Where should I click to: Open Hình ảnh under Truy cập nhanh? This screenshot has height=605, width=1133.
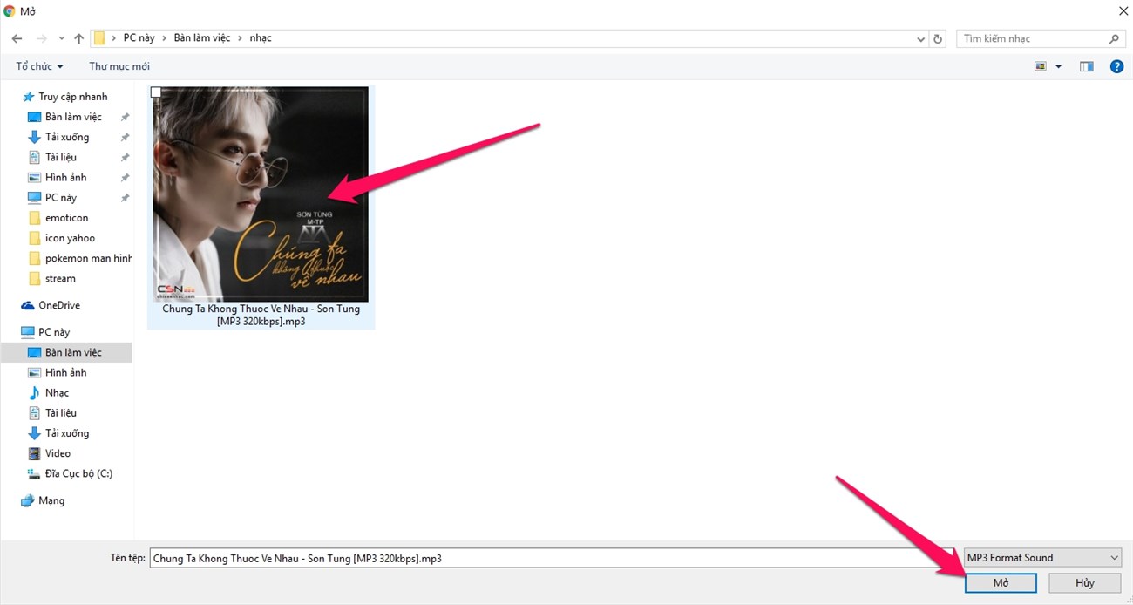(x=65, y=177)
